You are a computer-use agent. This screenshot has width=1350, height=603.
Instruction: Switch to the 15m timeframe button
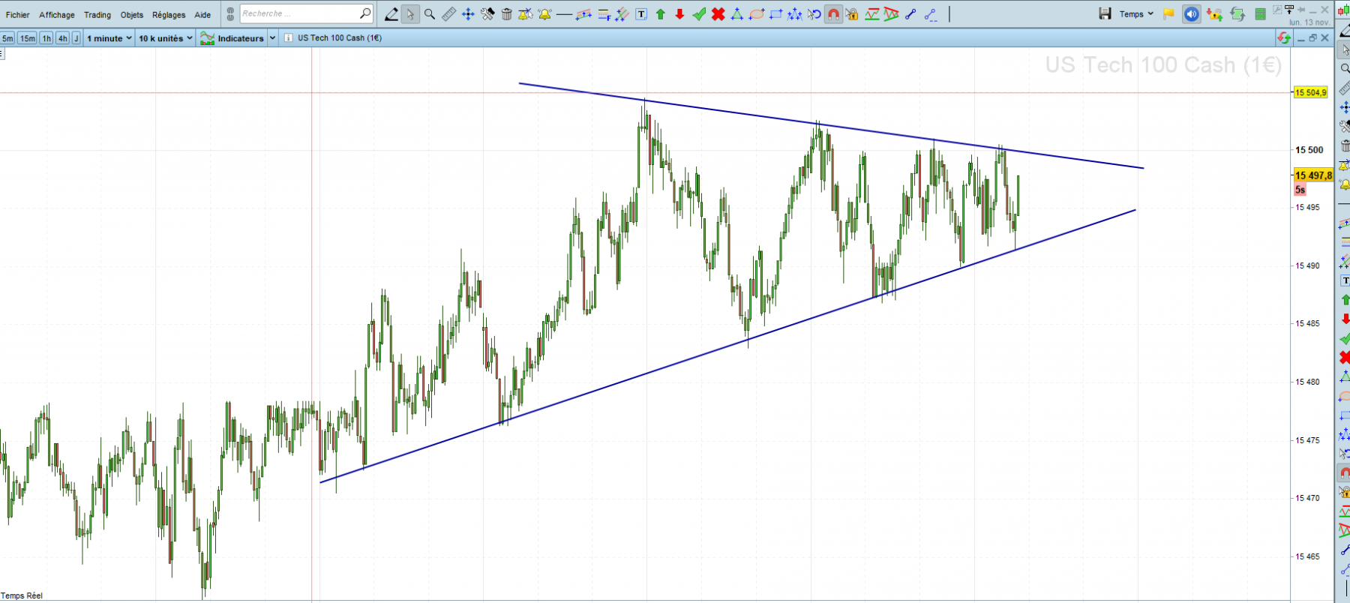27,38
